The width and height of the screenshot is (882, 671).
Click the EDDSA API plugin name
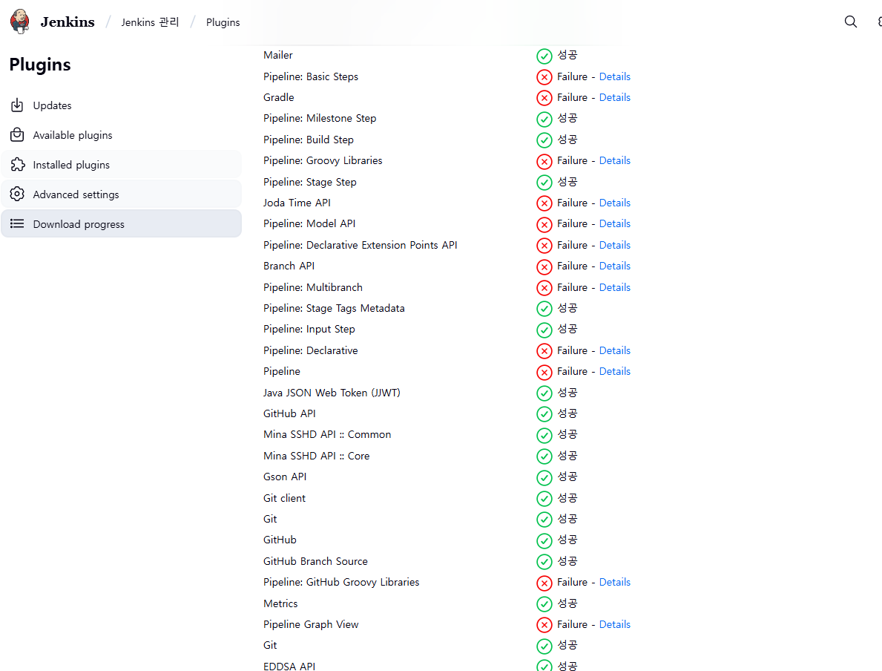pos(289,666)
